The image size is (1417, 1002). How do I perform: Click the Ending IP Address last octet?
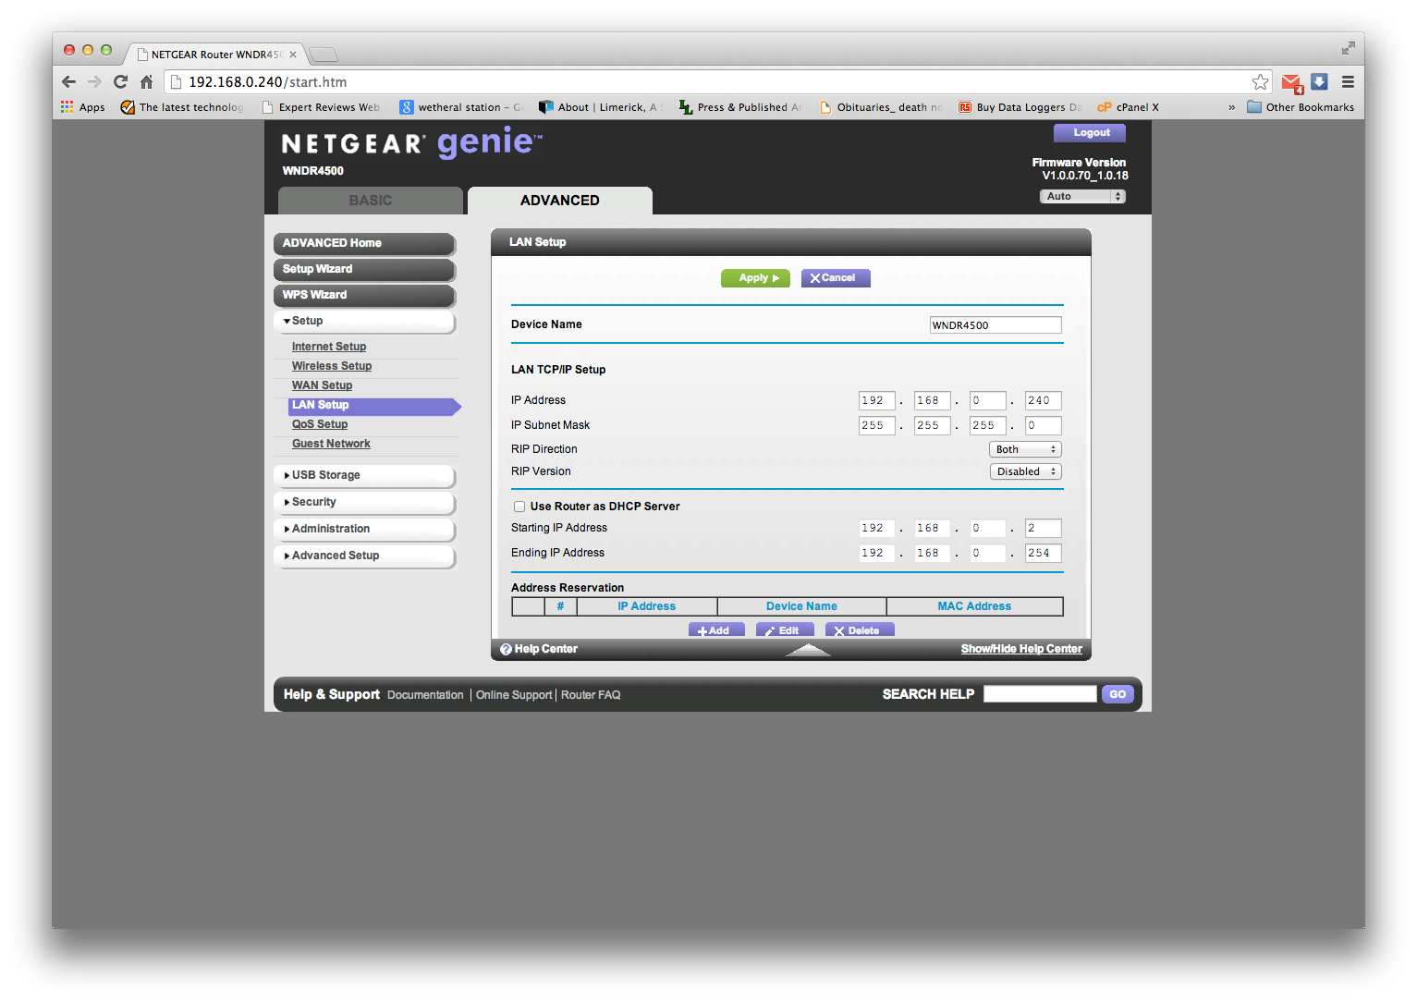(1043, 553)
